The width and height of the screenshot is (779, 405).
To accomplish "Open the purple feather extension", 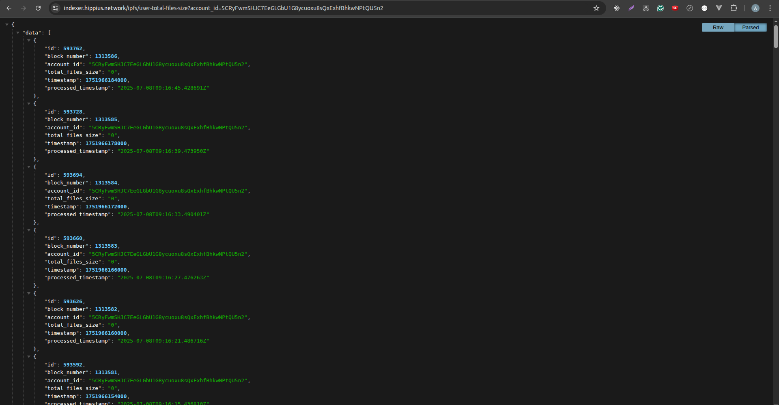I will click(x=631, y=8).
